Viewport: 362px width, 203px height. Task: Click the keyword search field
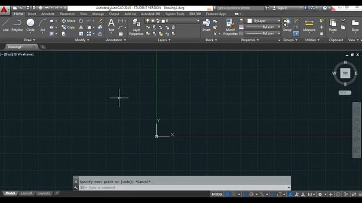point(239,8)
